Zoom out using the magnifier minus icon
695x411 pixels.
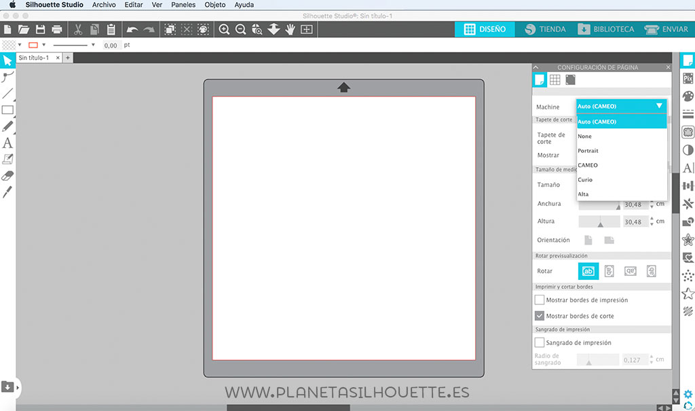[241, 29]
